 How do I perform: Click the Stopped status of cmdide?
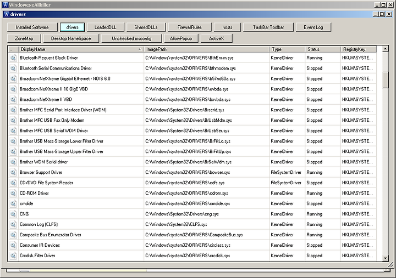(315, 203)
